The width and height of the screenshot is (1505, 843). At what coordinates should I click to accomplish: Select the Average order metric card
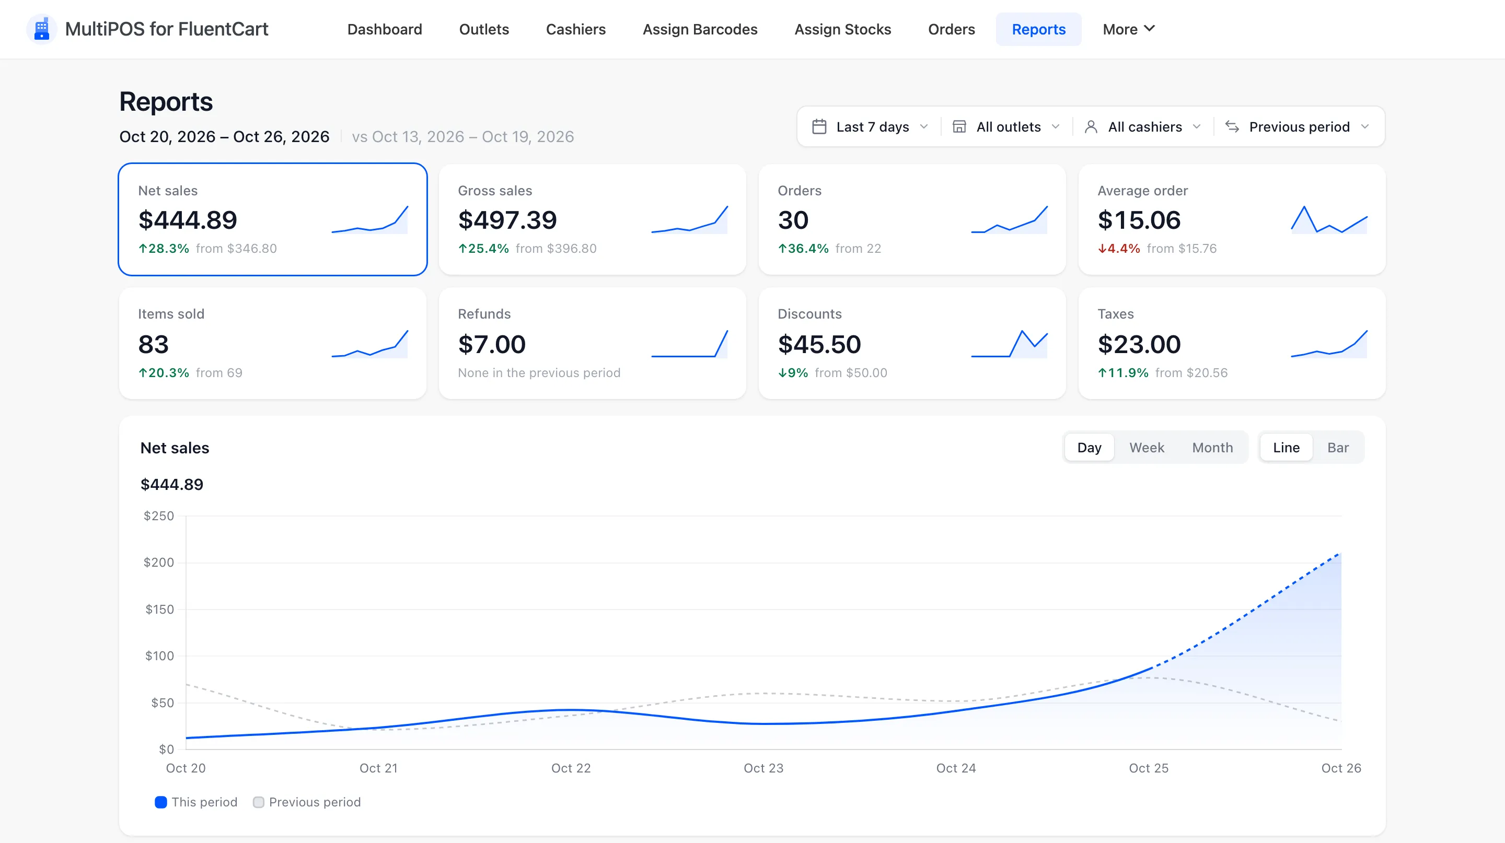pos(1232,219)
